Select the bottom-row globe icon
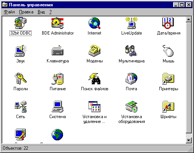 point(57,134)
